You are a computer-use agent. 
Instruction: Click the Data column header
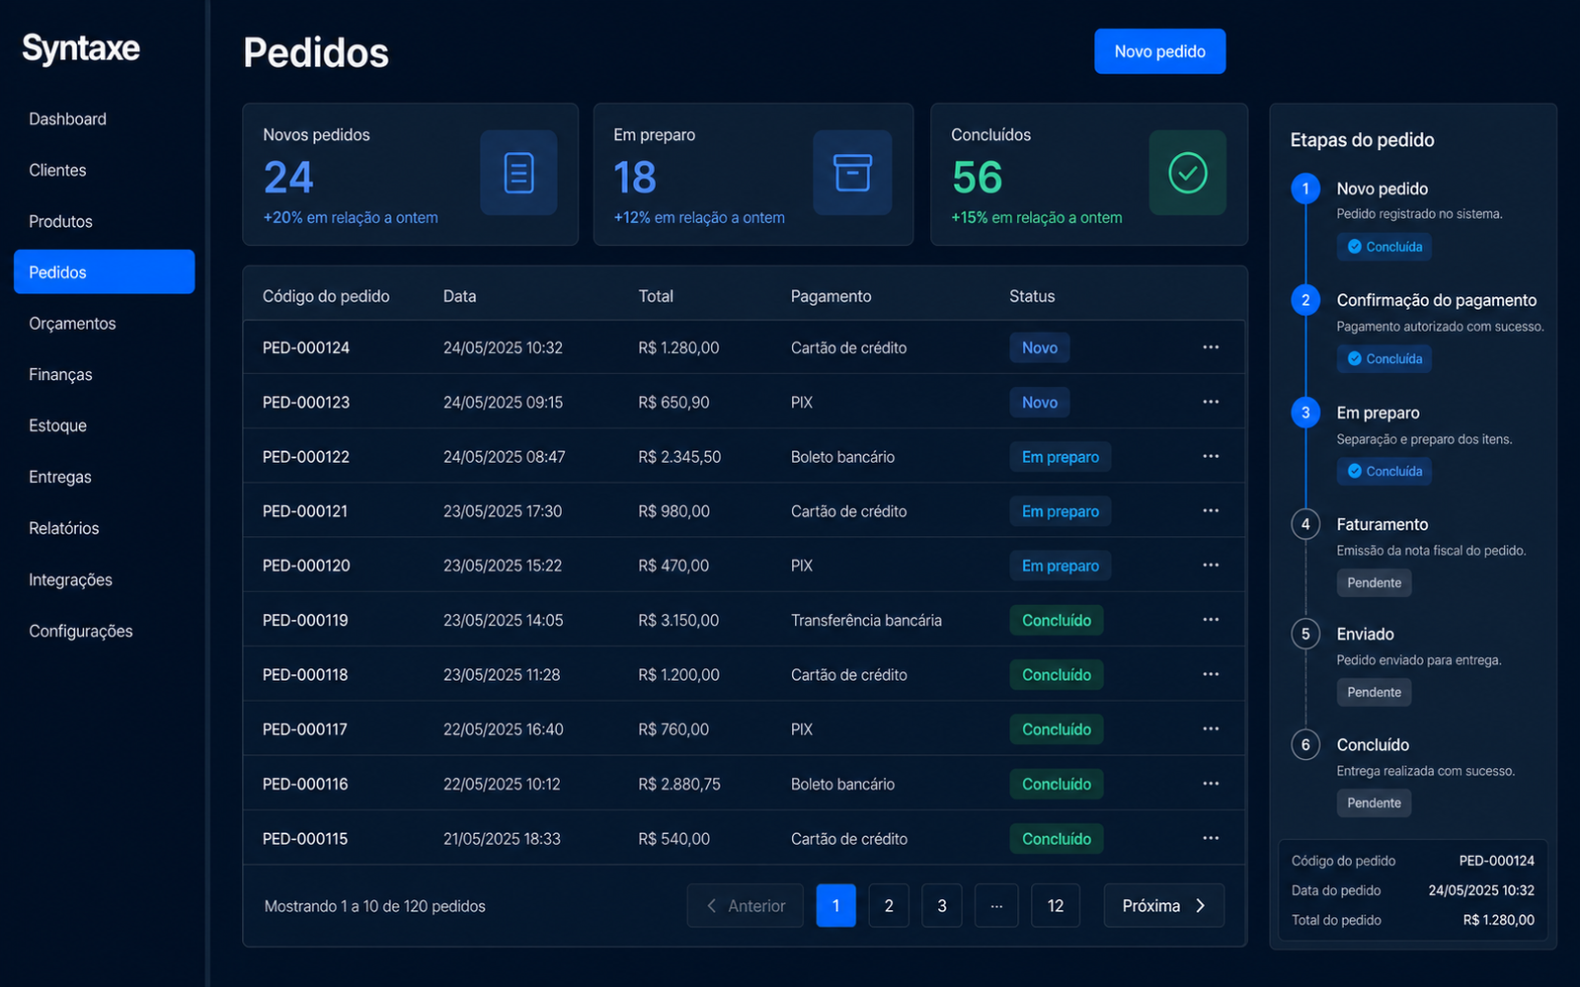(x=459, y=296)
